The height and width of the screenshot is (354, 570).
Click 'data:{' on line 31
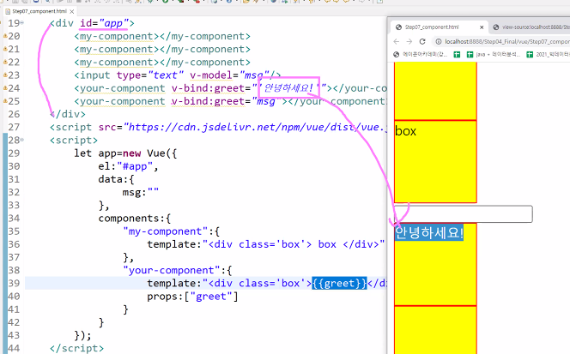pyautogui.click(x=117, y=179)
